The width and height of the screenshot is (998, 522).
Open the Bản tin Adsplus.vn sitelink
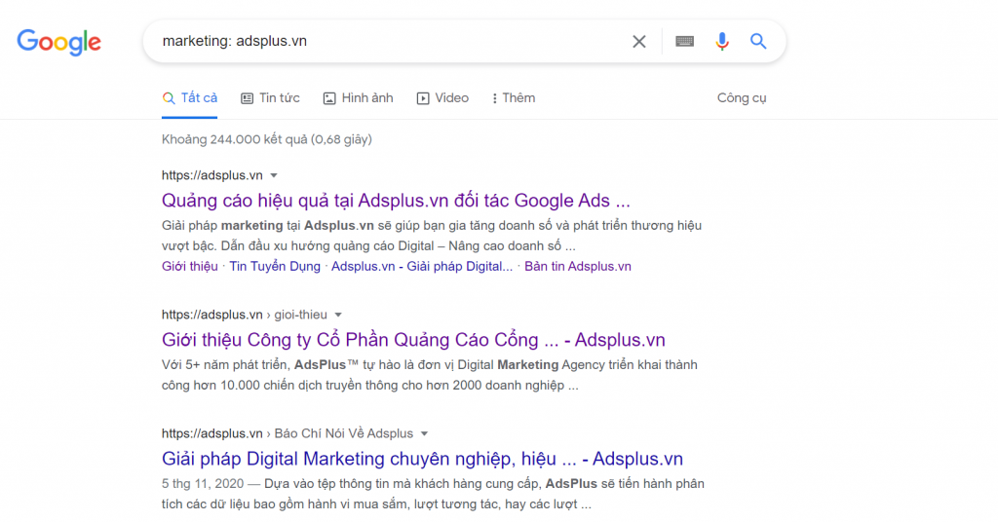(578, 267)
